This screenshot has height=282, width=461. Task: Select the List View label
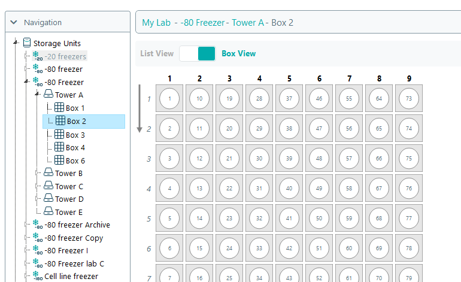(x=157, y=53)
